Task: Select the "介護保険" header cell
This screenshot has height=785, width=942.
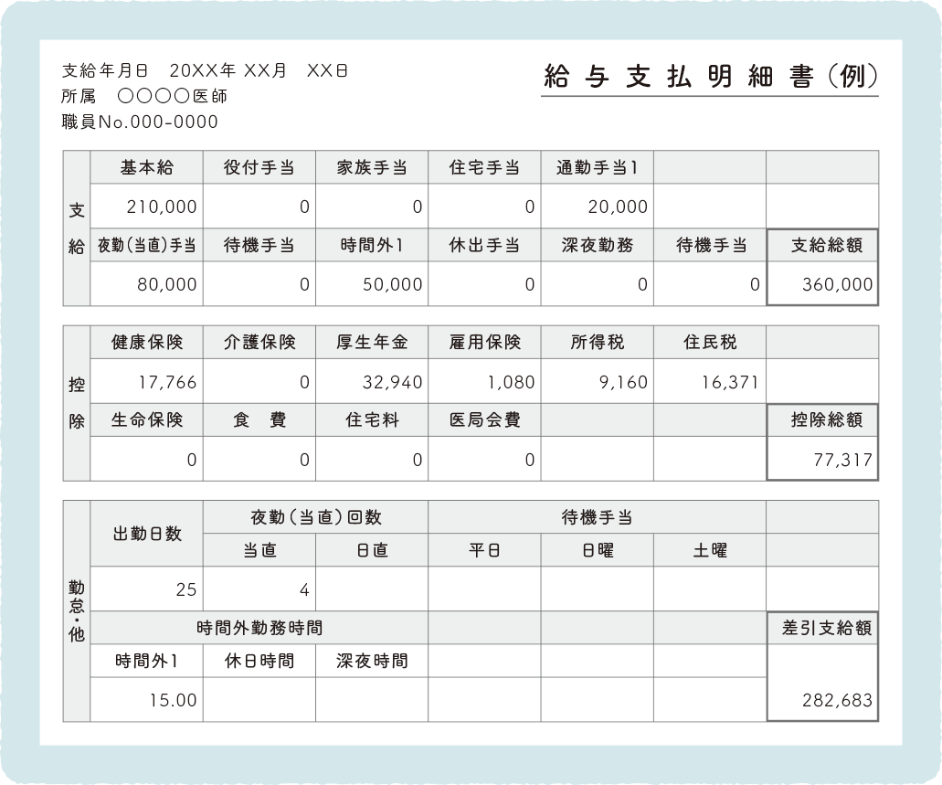Action: click(x=259, y=343)
